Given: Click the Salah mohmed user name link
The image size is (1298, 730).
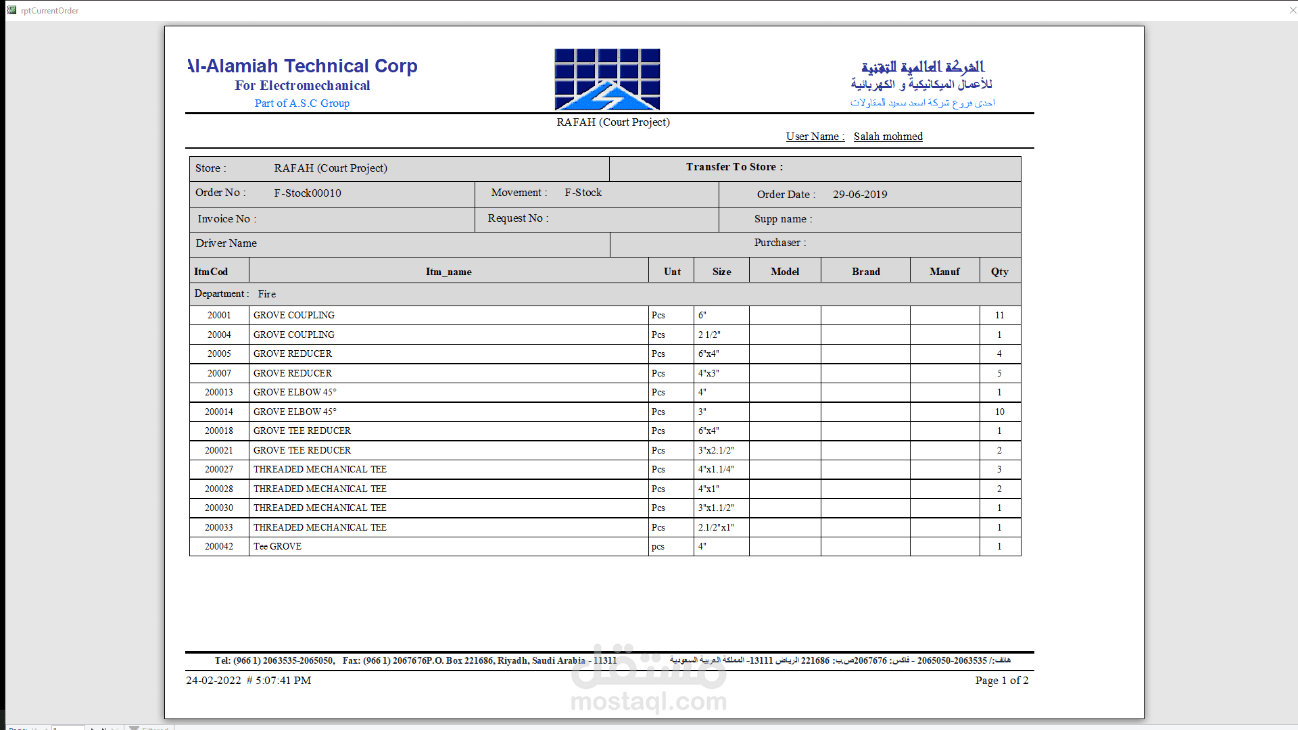Looking at the screenshot, I should click(888, 137).
